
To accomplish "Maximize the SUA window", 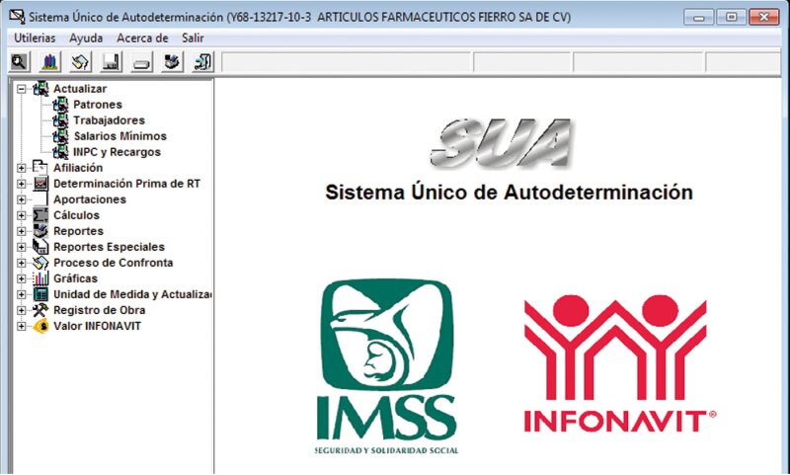I will click(731, 17).
